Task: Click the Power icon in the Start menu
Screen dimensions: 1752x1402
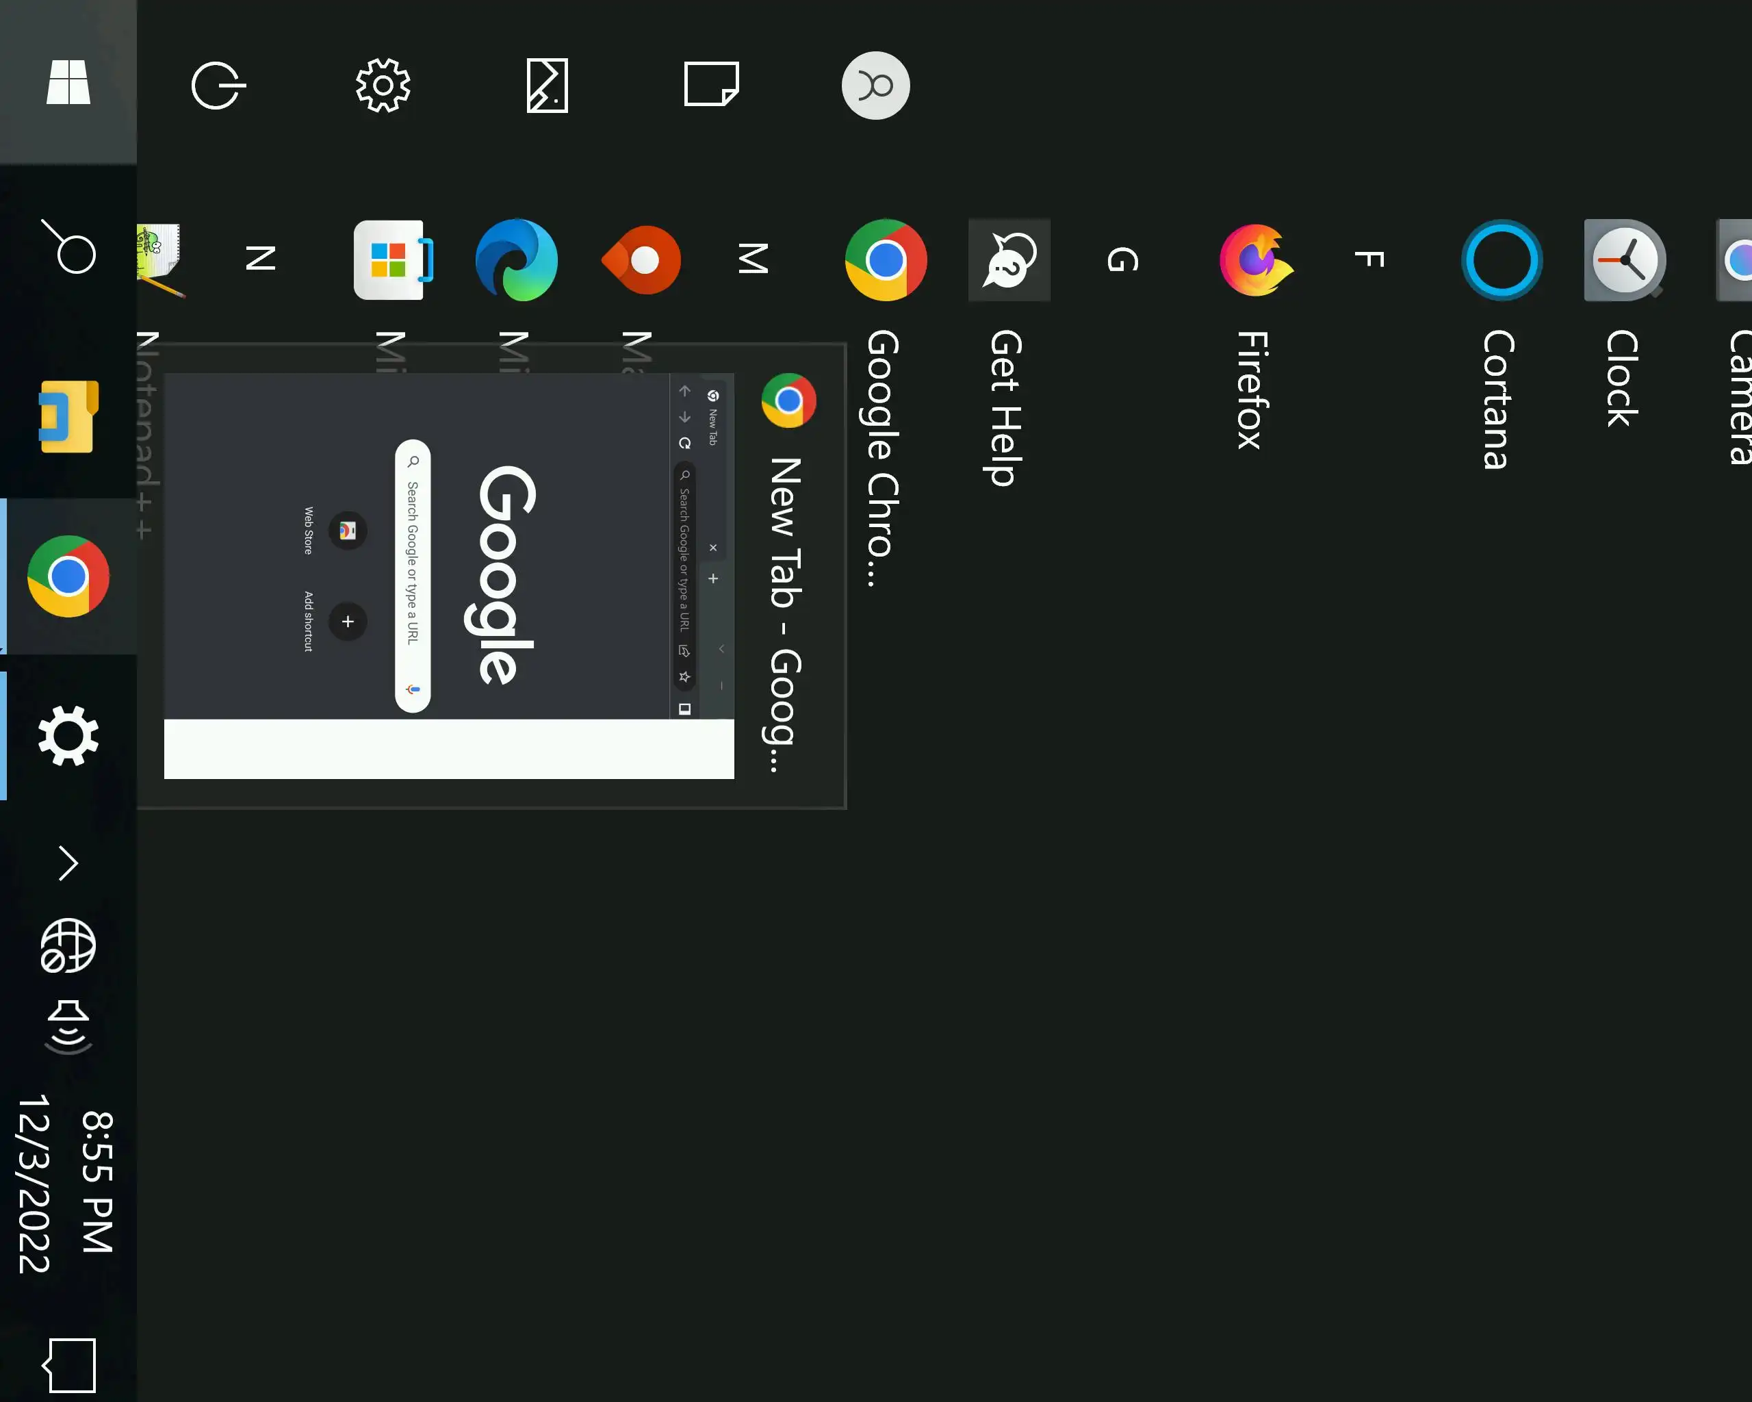Action: pyautogui.click(x=218, y=86)
